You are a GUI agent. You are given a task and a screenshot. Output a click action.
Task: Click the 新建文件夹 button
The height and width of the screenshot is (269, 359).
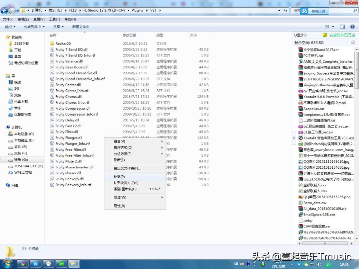80,27
